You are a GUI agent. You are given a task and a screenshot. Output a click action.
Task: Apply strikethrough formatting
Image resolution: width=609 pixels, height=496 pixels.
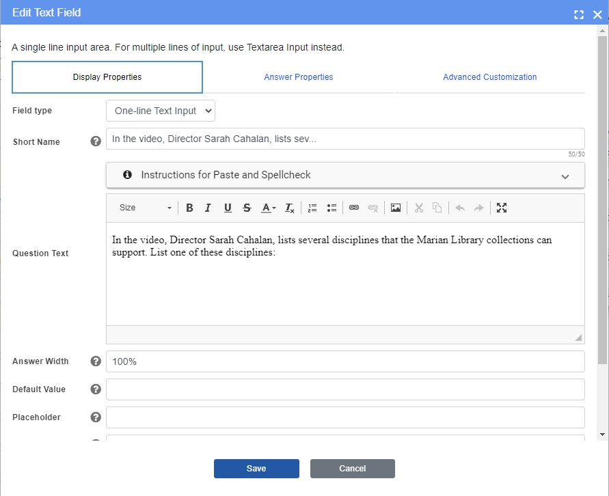pos(246,208)
